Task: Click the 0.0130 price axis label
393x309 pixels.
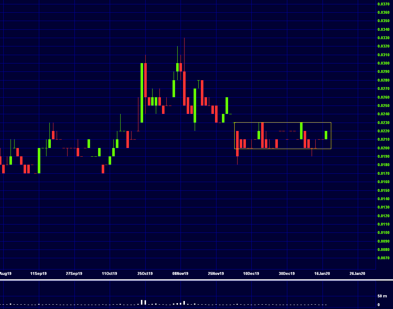Action: click(x=384, y=207)
